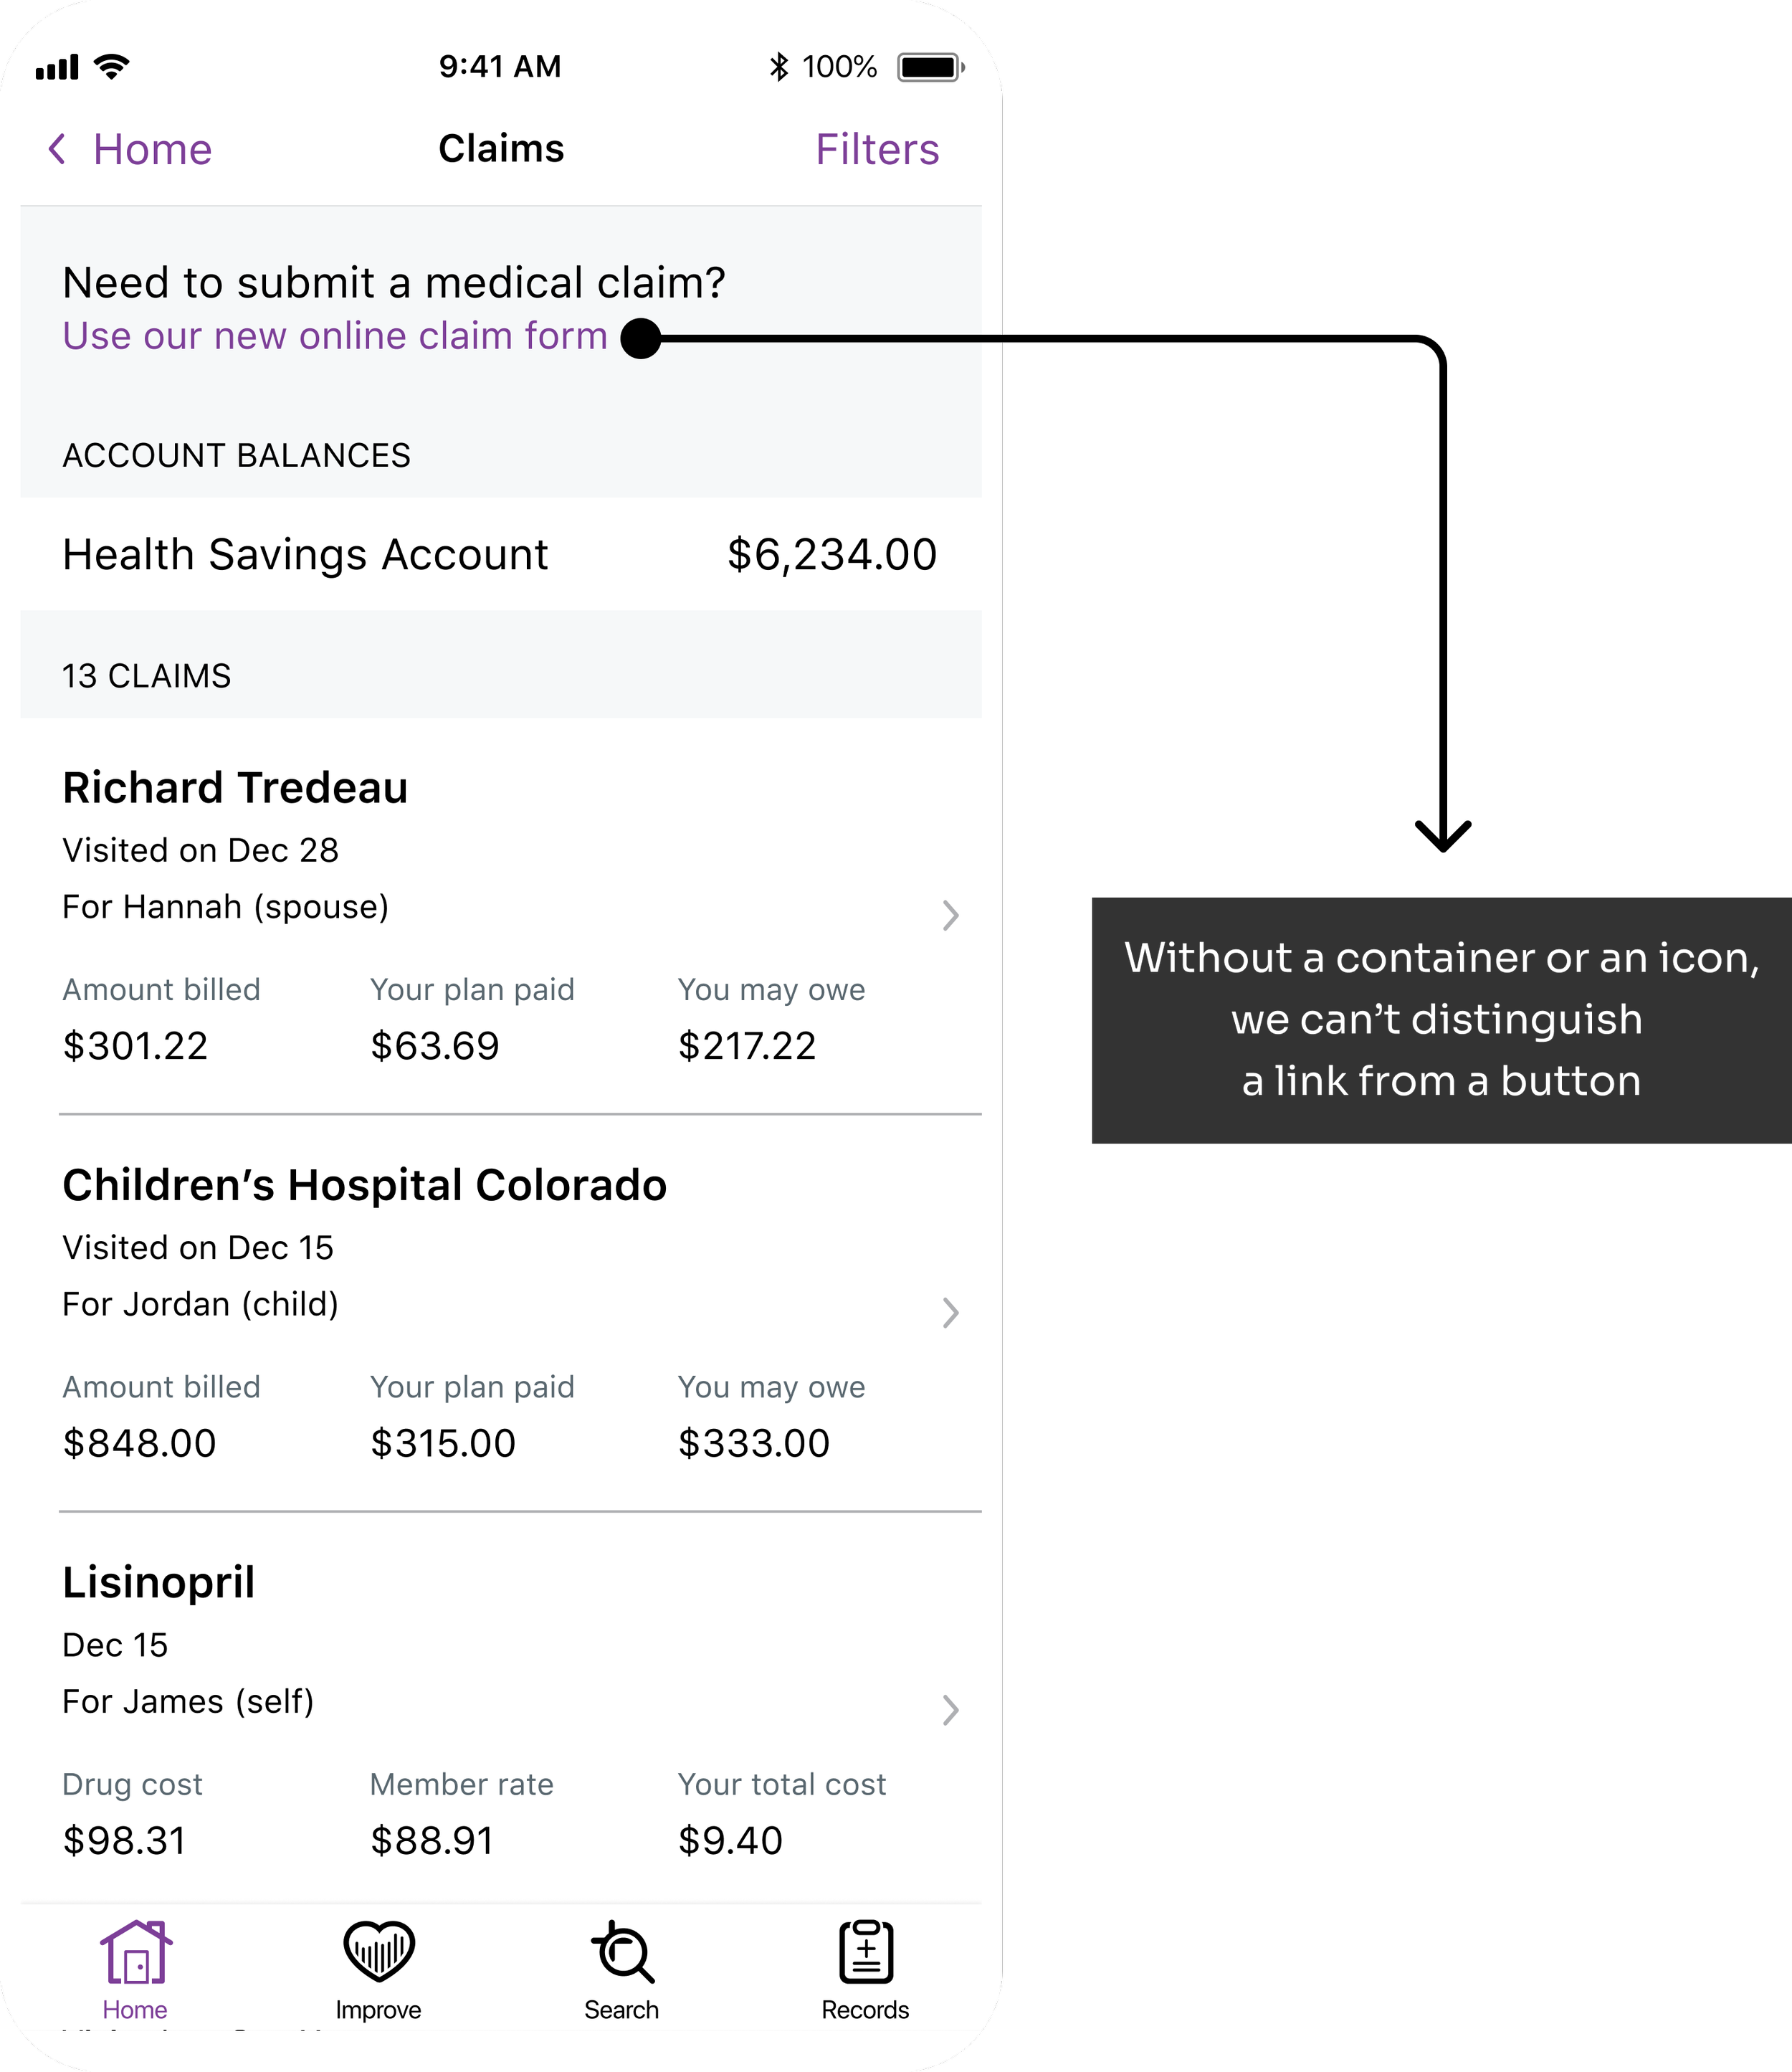Open the Lisinopril claim title
The height and width of the screenshot is (2072, 1792).
pos(158,1583)
